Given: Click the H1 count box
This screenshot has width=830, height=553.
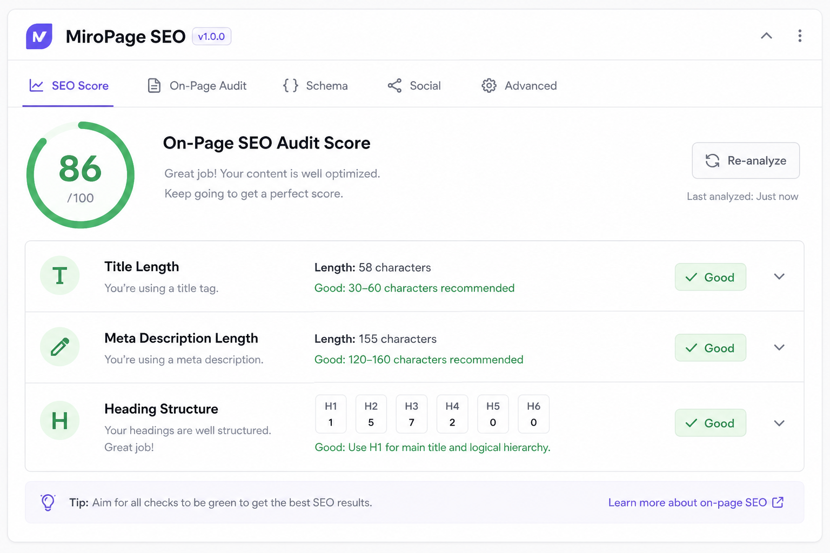Looking at the screenshot, I should coord(331,414).
